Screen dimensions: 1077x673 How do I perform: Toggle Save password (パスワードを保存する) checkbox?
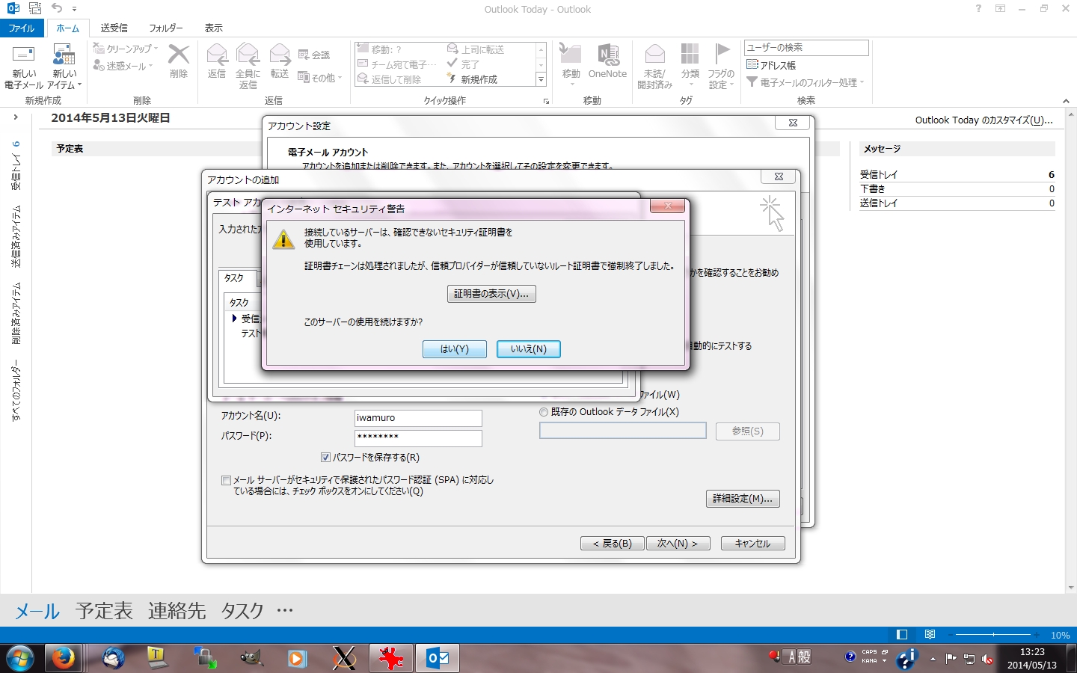coord(325,458)
